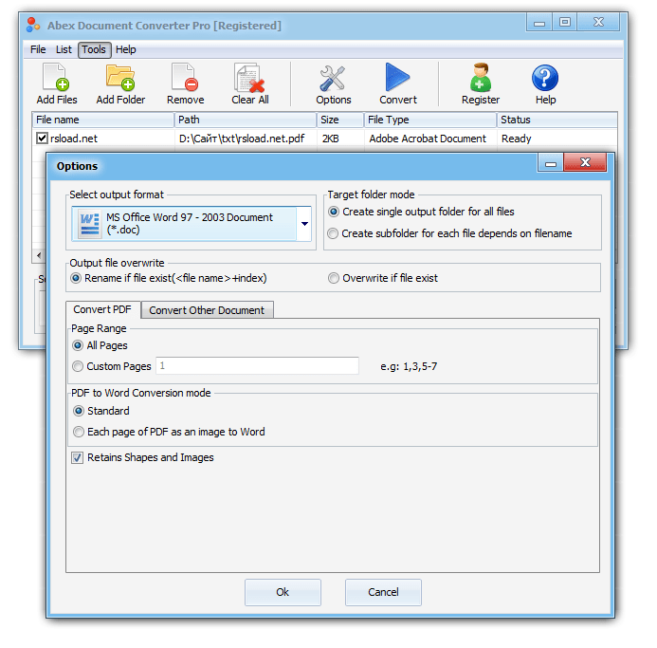Open the Tools menu
Screen dimensions: 657x648
click(94, 49)
